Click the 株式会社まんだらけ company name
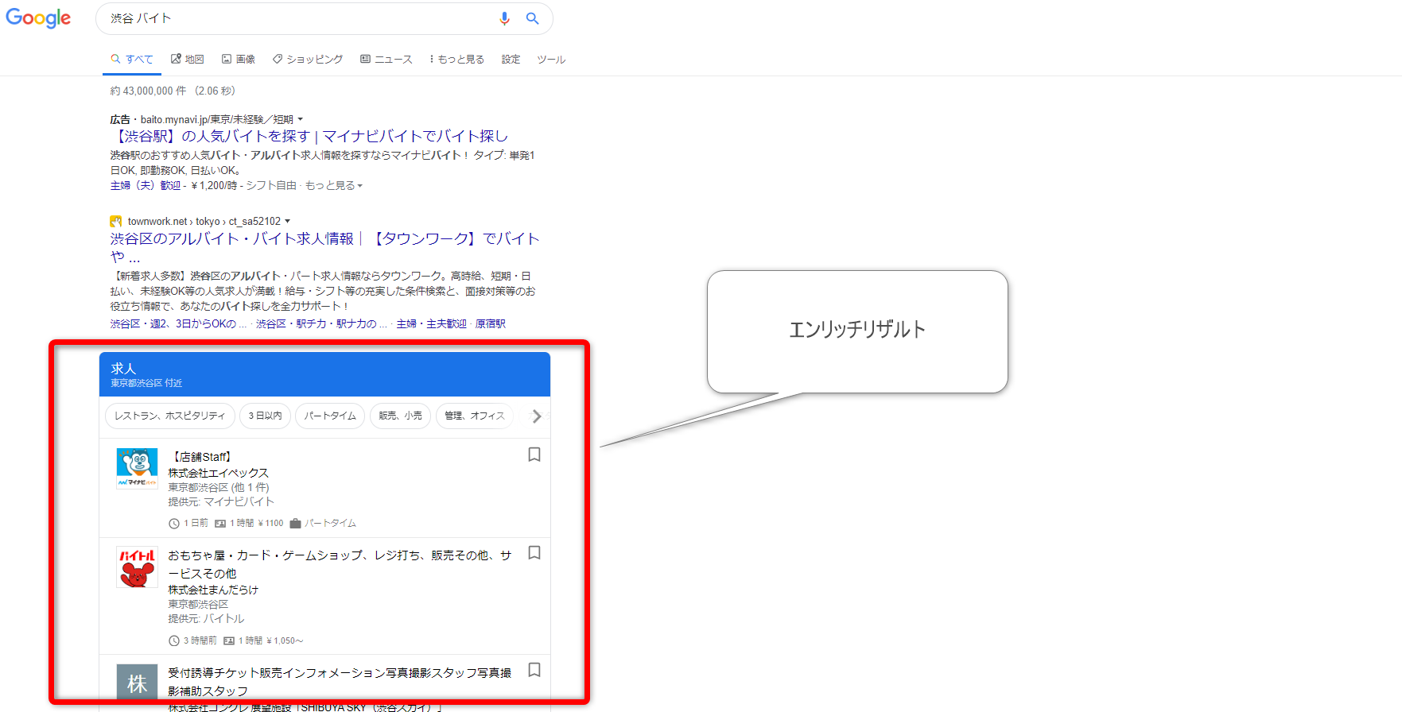Screen dimensions: 1402x712 pos(213,590)
